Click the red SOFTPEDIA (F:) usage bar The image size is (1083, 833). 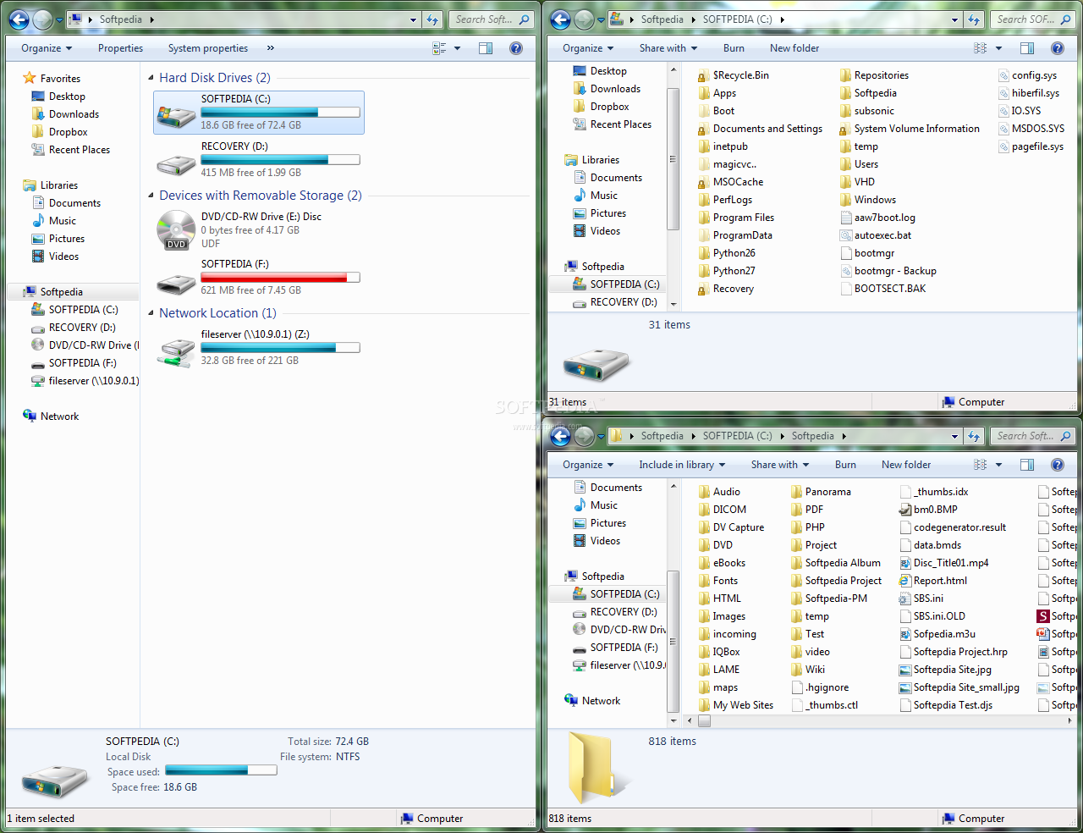pos(280,277)
